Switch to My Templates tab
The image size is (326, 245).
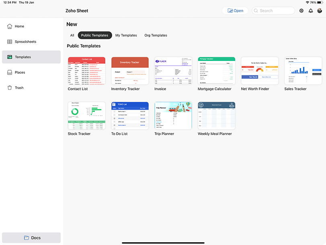[126, 35]
